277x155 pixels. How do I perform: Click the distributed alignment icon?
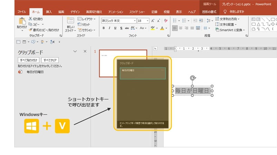[198, 28]
